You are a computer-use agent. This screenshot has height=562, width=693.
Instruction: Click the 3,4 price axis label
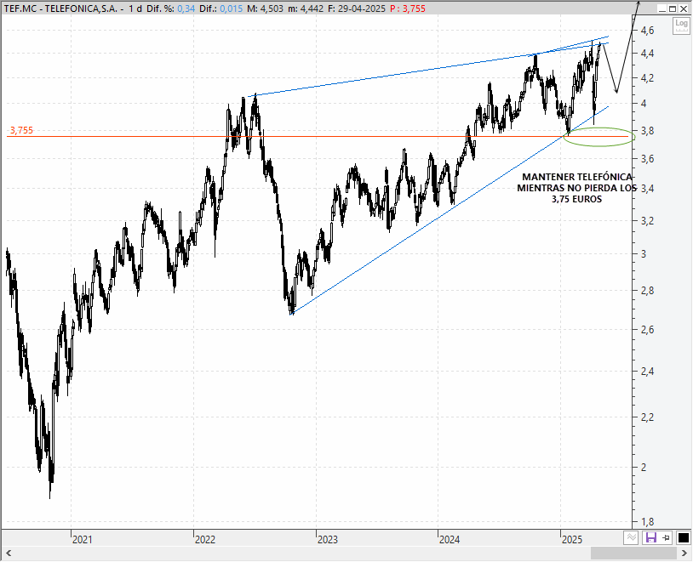pos(648,189)
